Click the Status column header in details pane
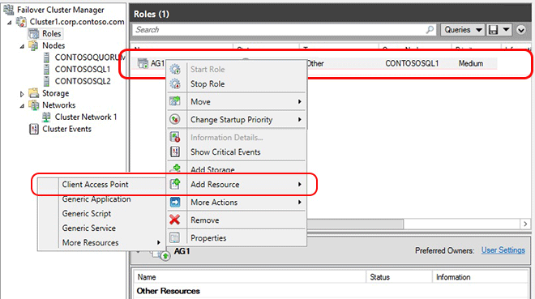The width and height of the screenshot is (535, 299). (x=399, y=277)
